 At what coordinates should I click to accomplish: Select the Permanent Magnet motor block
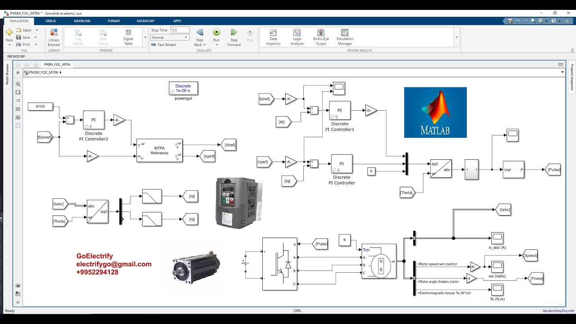pos(379,261)
